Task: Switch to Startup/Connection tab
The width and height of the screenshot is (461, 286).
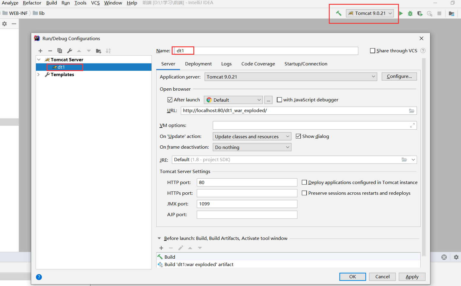Action: coord(306,64)
